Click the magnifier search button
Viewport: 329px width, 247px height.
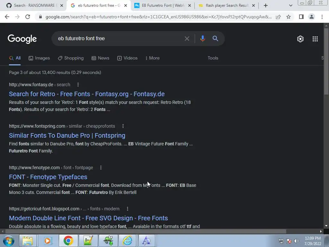point(215,39)
